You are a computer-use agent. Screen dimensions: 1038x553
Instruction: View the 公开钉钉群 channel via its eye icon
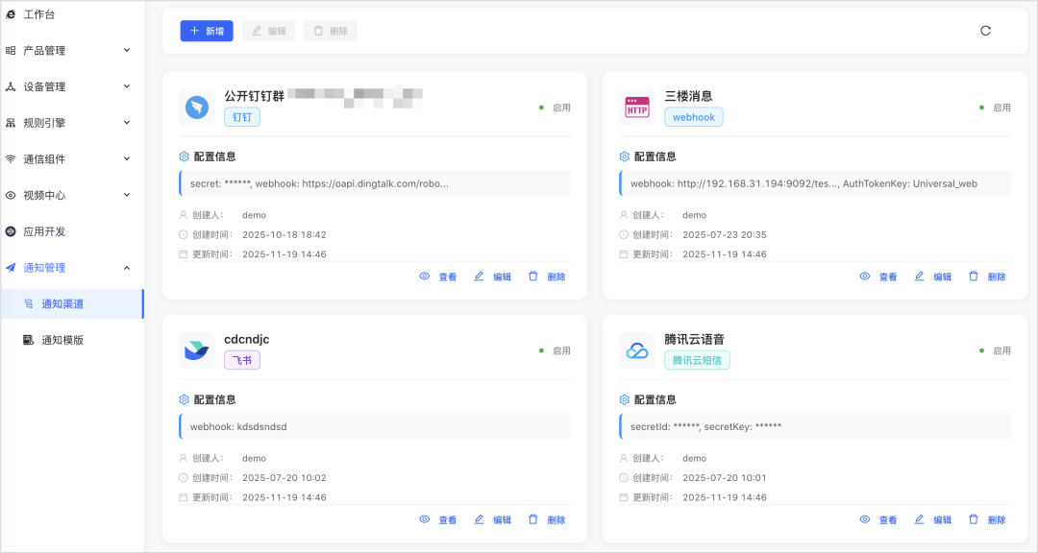(x=425, y=276)
